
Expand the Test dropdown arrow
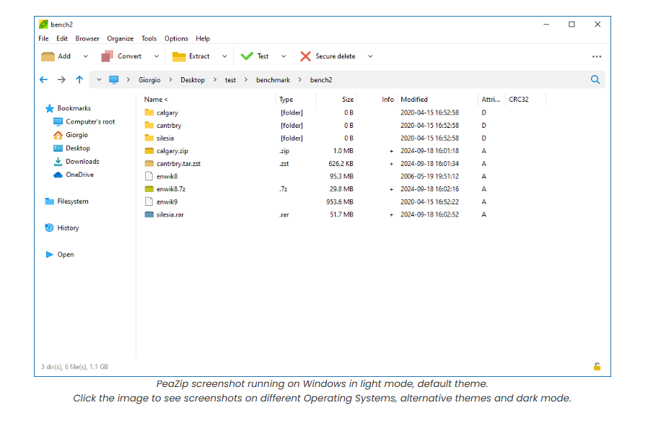[284, 56]
